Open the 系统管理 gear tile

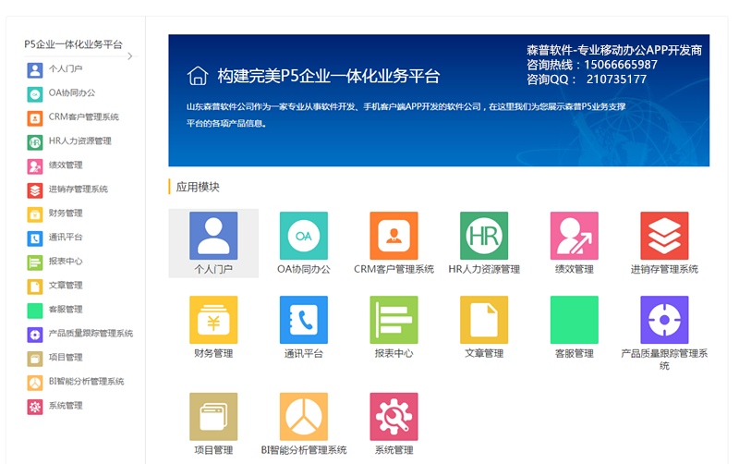point(394,417)
